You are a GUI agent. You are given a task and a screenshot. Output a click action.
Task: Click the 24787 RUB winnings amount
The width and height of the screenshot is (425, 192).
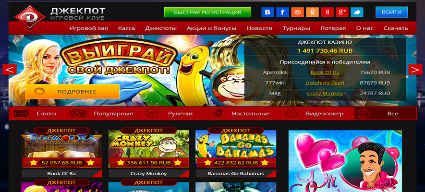pyautogui.click(x=375, y=93)
